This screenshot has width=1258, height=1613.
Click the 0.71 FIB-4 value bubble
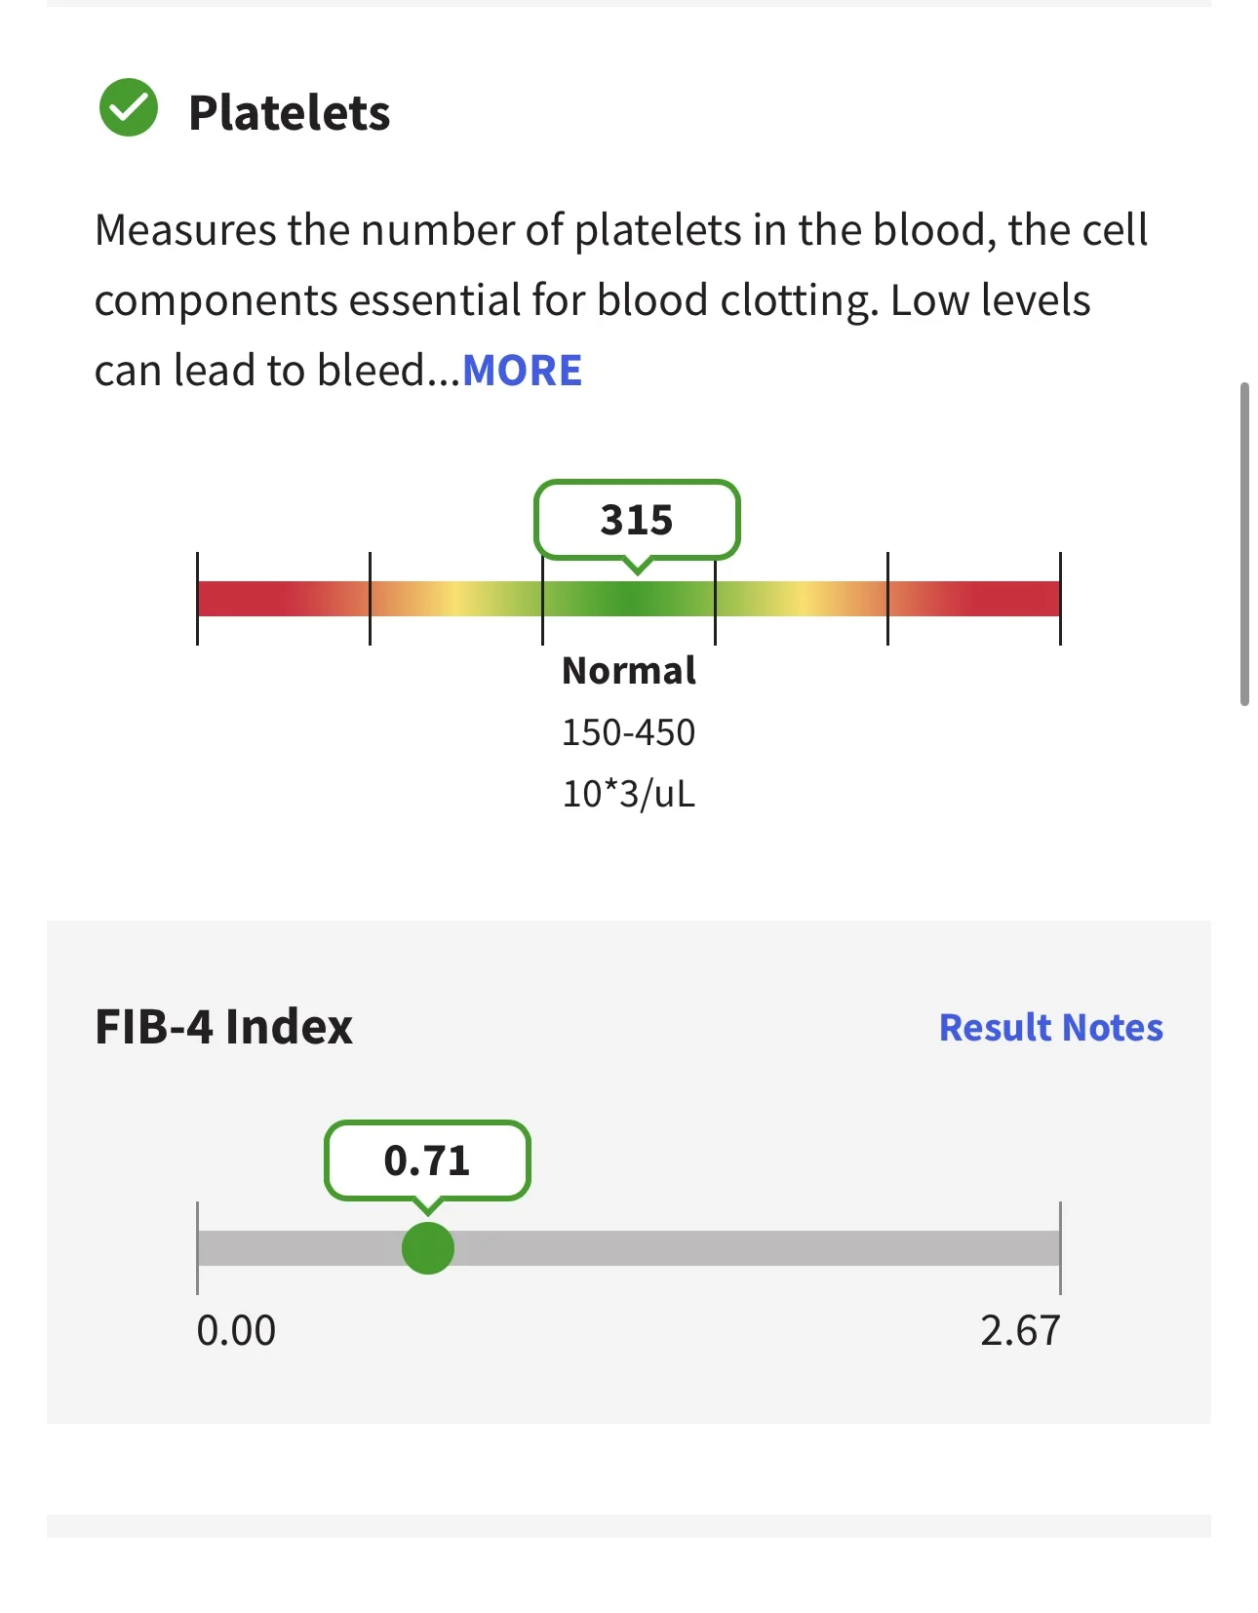(x=427, y=1161)
